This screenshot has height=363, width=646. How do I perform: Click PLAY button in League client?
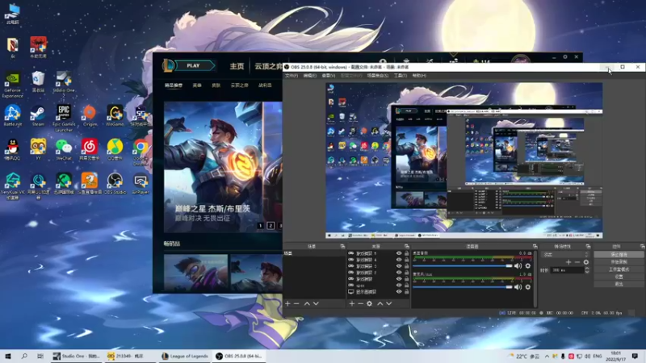(x=194, y=65)
